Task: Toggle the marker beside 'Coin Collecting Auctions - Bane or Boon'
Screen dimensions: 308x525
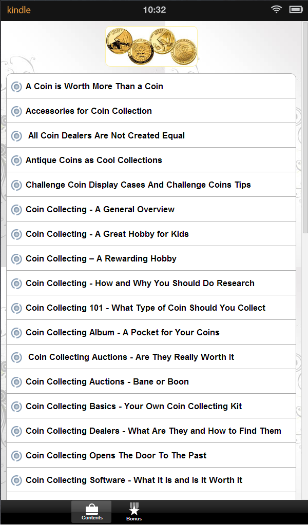Action: point(16,381)
